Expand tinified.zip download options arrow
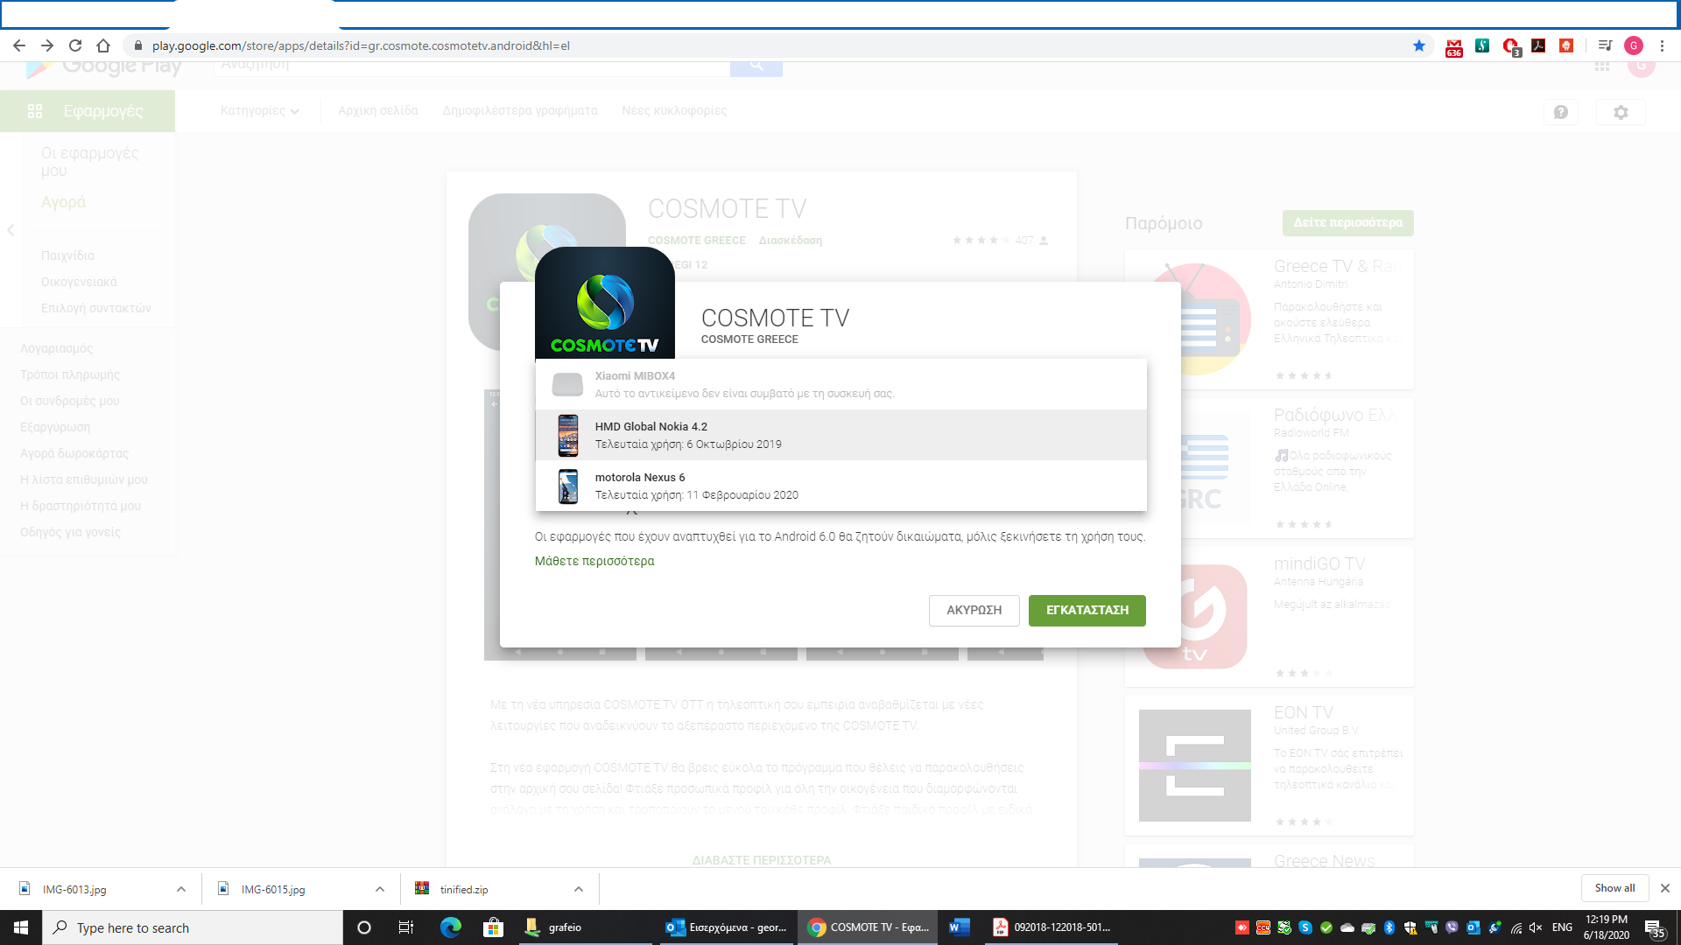 579,889
